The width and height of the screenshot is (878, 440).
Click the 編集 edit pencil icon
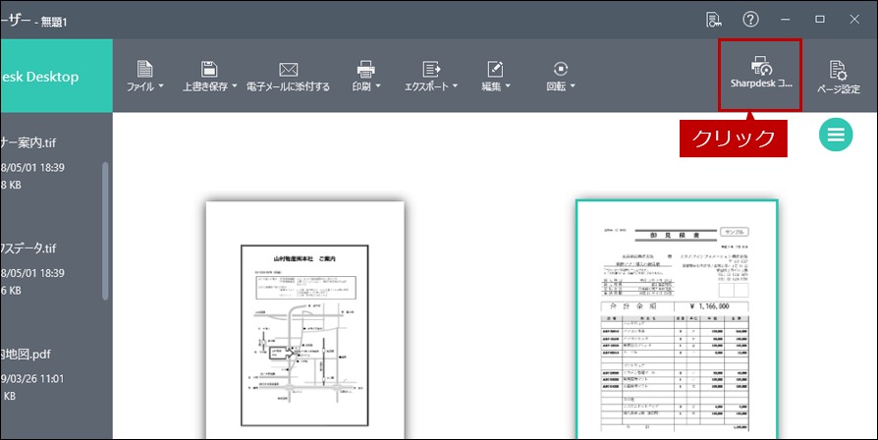495,69
